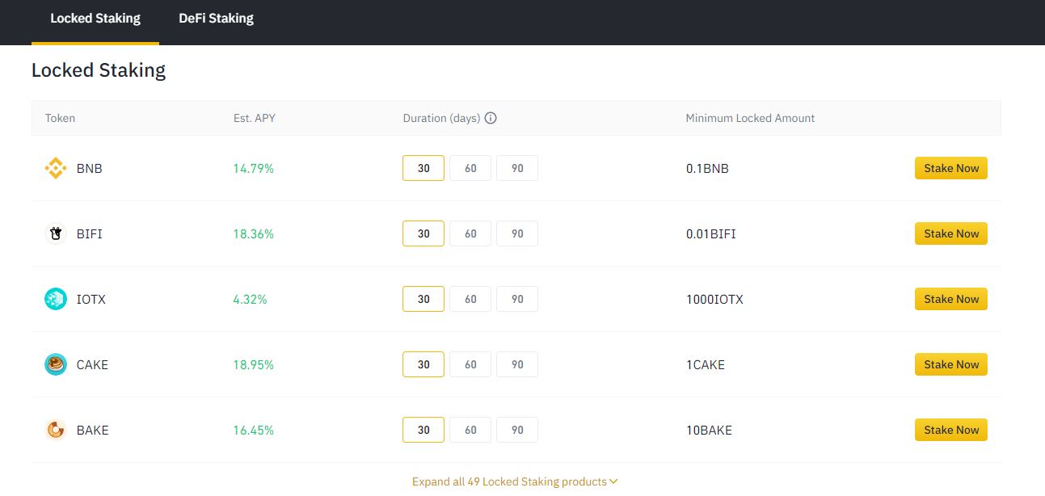Click the 10BAKE minimum locked amount
Image resolution: width=1045 pixels, height=496 pixels.
pos(709,431)
